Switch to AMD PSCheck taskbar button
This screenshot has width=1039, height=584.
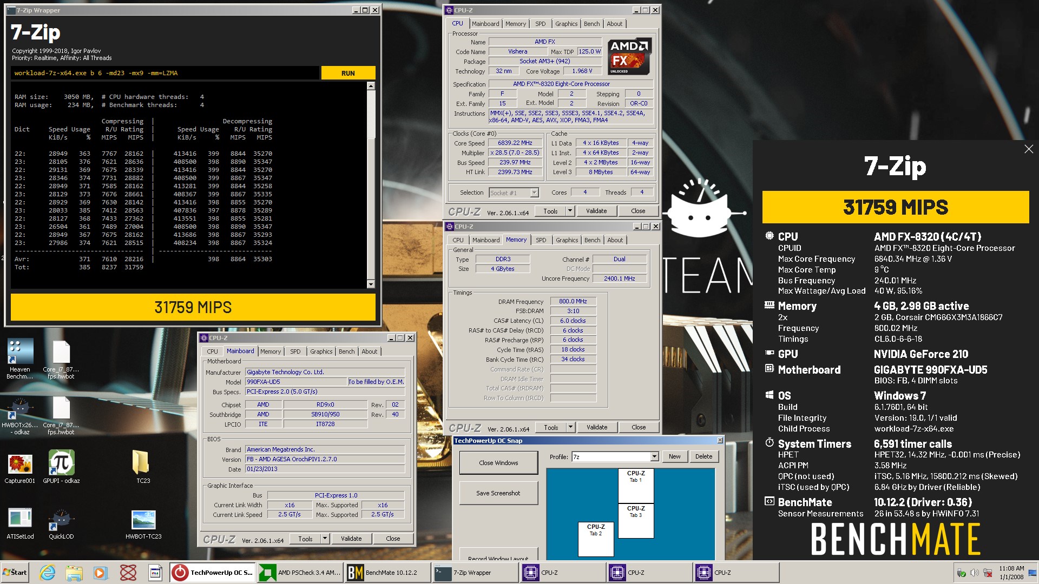click(x=300, y=573)
